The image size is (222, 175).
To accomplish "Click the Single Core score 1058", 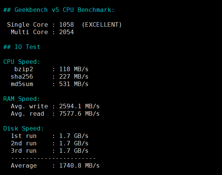I will (x=67, y=25).
